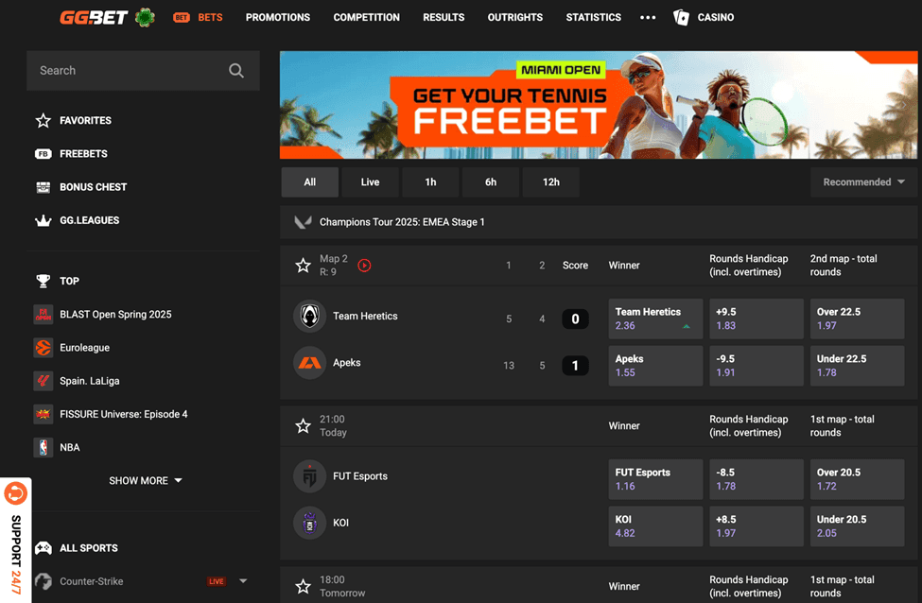Click the Team Heretics team logo
Image resolution: width=922 pixels, height=603 pixels.
[309, 317]
